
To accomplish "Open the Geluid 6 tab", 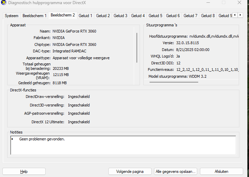I will tap(173, 16).
